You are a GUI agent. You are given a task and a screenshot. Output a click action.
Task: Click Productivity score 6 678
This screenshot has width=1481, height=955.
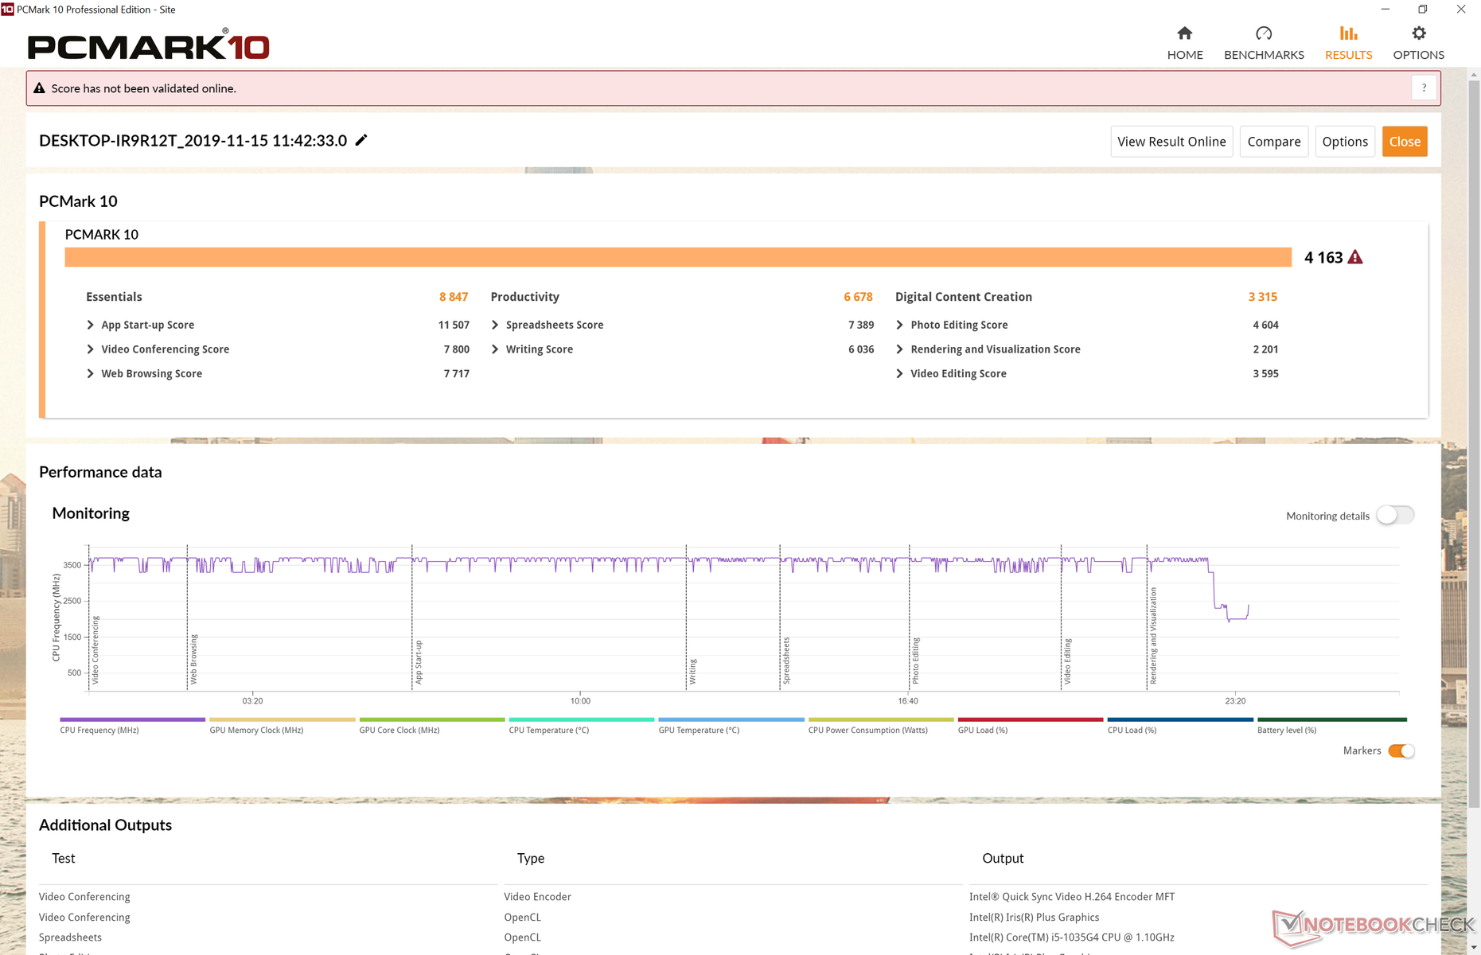[858, 297]
